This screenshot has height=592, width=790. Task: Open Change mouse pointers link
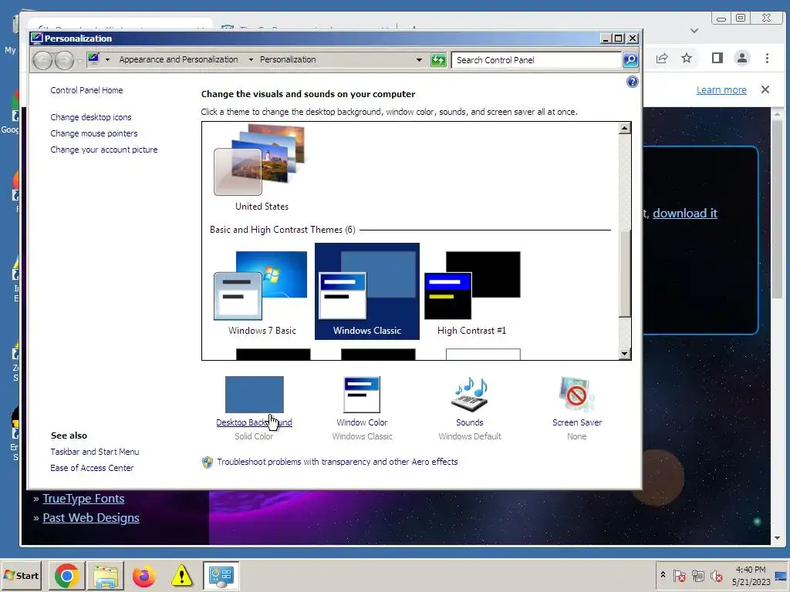(93, 133)
